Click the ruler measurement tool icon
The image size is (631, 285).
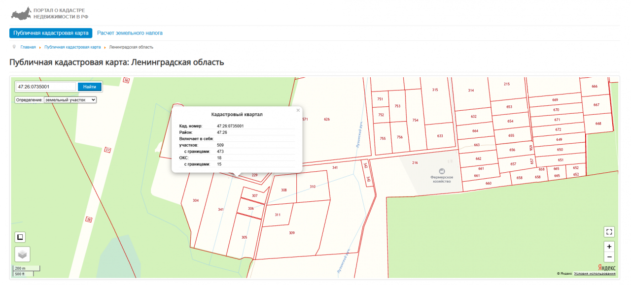[x=20, y=237]
